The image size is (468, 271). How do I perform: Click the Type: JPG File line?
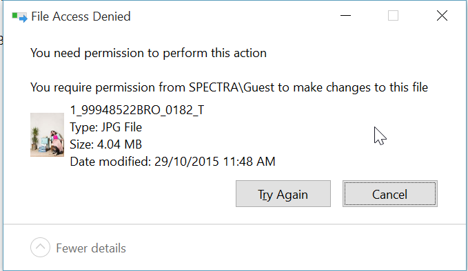pos(105,127)
